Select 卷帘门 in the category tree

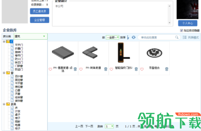click(19, 55)
